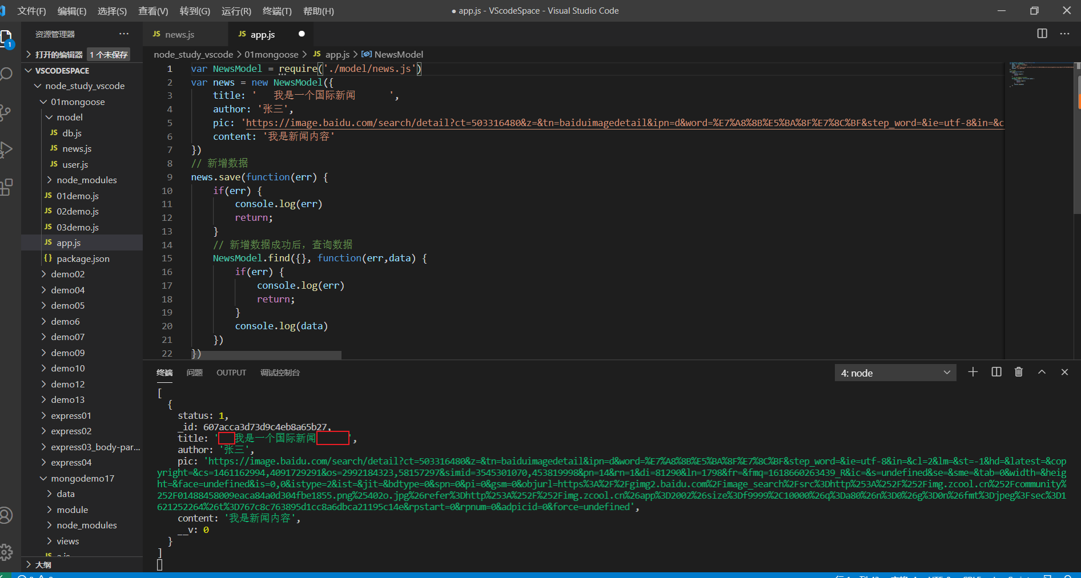Kill the terminal with trash icon
The width and height of the screenshot is (1081, 578).
tap(1019, 372)
